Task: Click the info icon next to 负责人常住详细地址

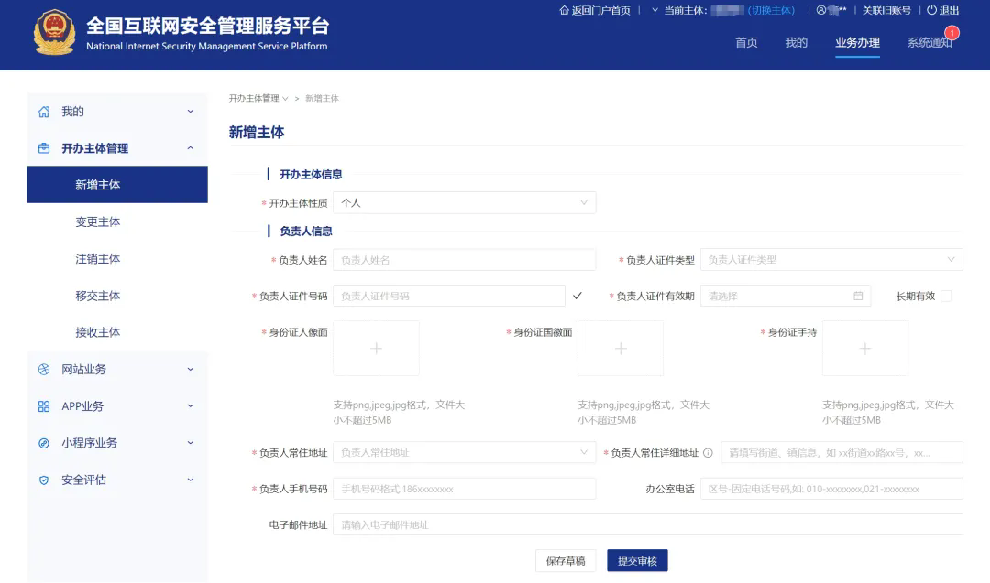Action: pos(708,453)
